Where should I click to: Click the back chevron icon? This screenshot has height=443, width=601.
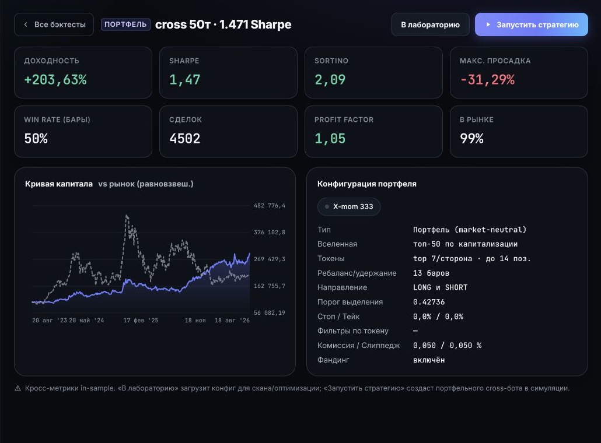click(26, 24)
